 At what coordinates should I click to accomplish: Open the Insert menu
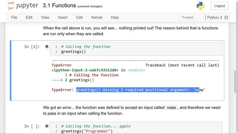tap(63, 17)
